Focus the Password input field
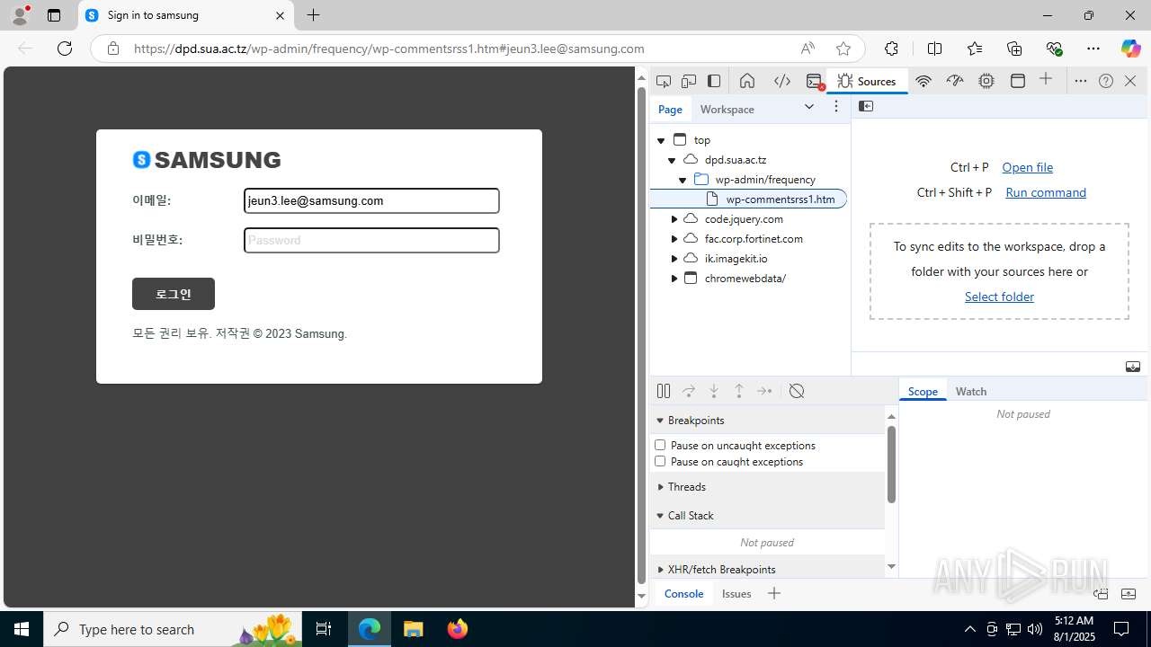 (x=371, y=240)
